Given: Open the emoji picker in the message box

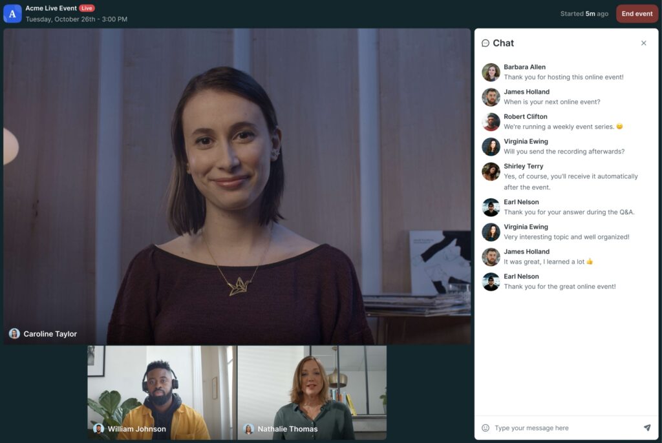Looking at the screenshot, I should coord(486,428).
